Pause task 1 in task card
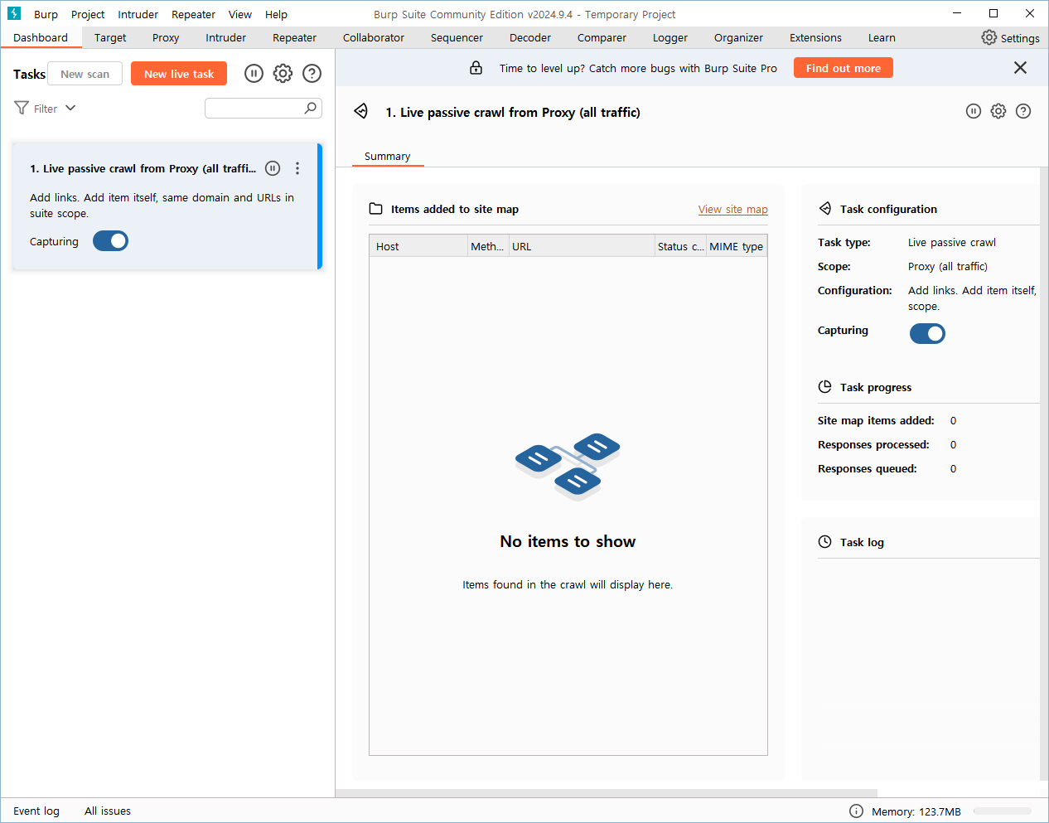 click(x=273, y=168)
